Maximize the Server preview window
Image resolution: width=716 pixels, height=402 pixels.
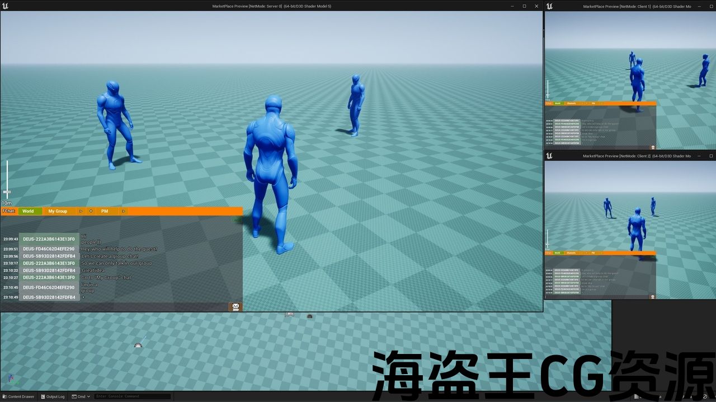(x=524, y=6)
